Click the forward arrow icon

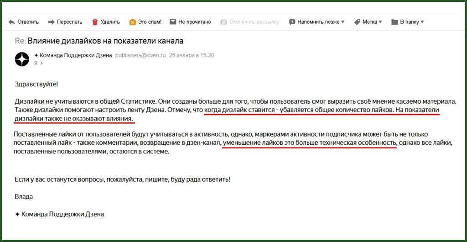[52, 22]
